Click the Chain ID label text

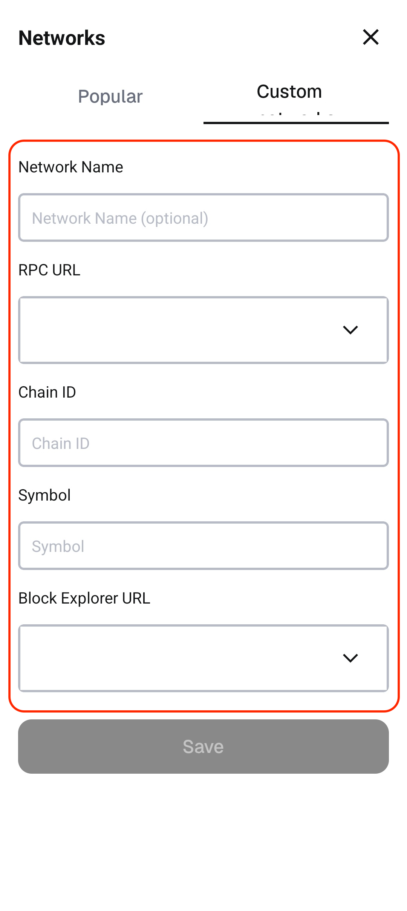tap(47, 392)
